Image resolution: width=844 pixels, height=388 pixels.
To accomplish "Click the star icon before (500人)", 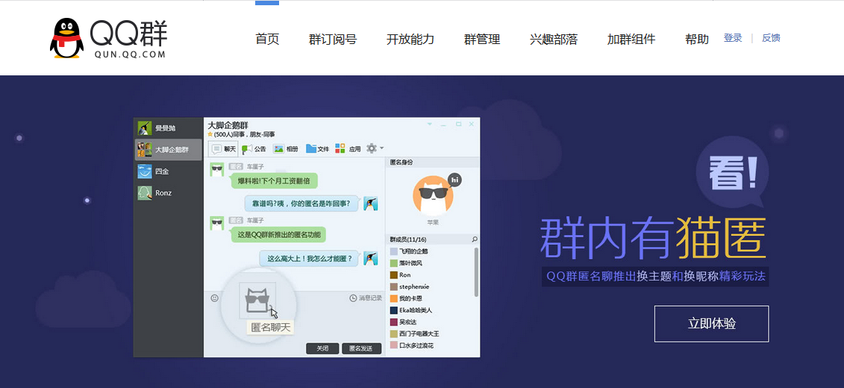I will coord(210,134).
